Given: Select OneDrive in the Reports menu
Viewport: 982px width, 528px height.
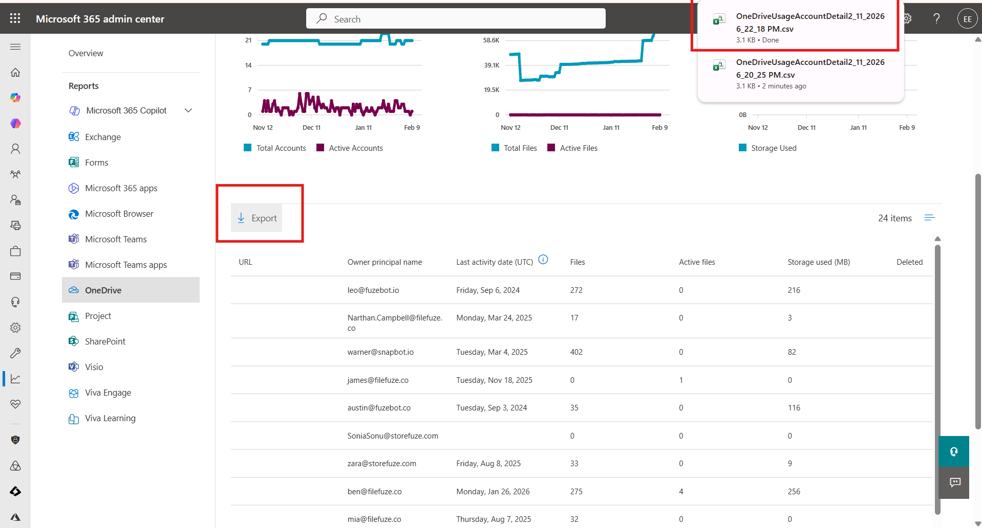Looking at the screenshot, I should pyautogui.click(x=102, y=290).
